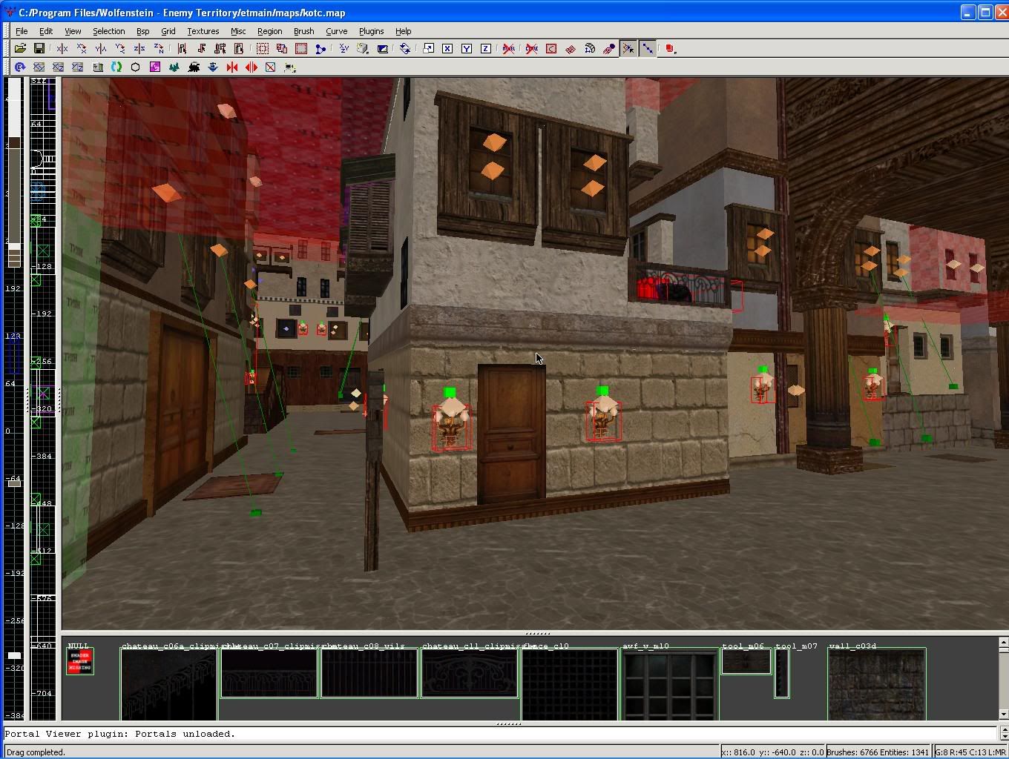1009x759 pixels.
Task: Click the red patch wireframe mesh icon
Action: coord(571,49)
